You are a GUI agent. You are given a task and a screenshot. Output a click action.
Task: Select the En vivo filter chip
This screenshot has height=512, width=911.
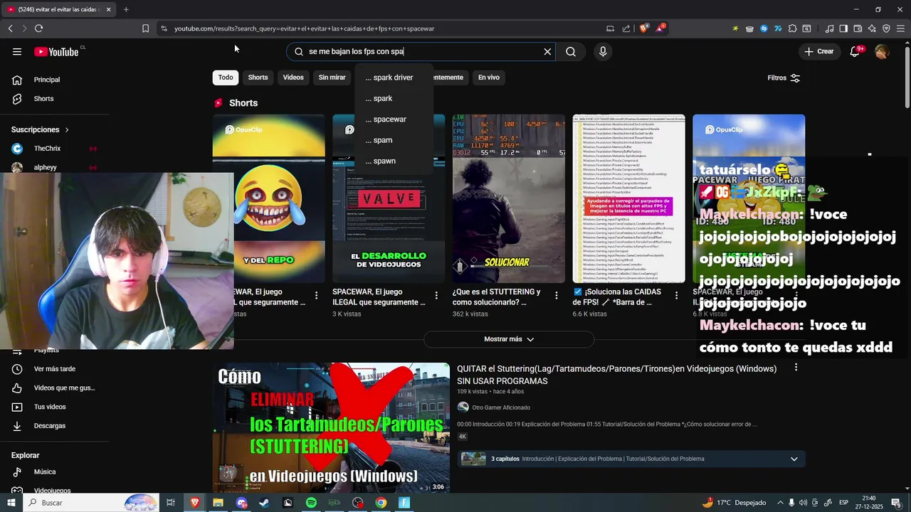488,78
